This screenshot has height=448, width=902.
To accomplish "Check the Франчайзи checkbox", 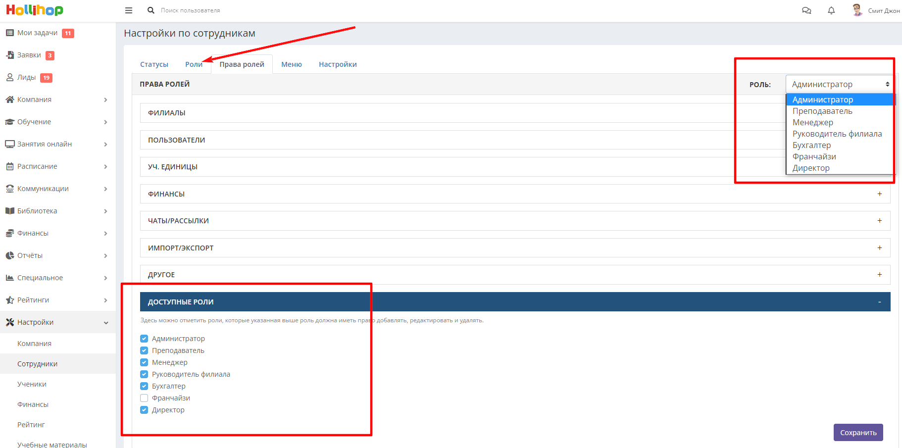I will [144, 398].
